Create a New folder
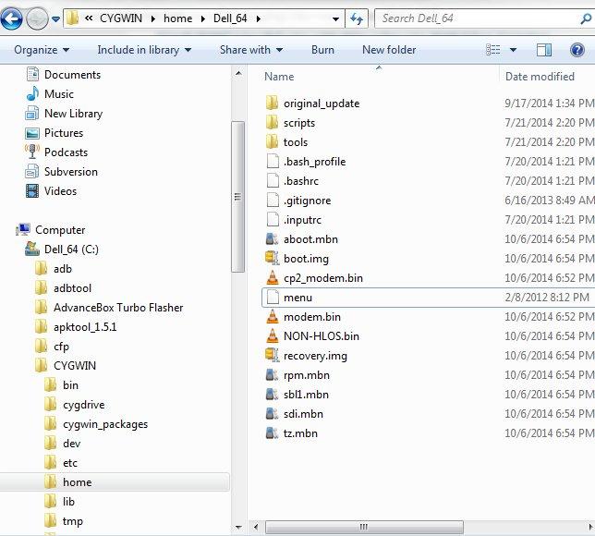 pyautogui.click(x=389, y=50)
